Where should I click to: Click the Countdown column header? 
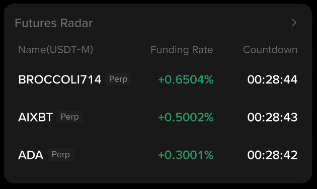click(270, 50)
